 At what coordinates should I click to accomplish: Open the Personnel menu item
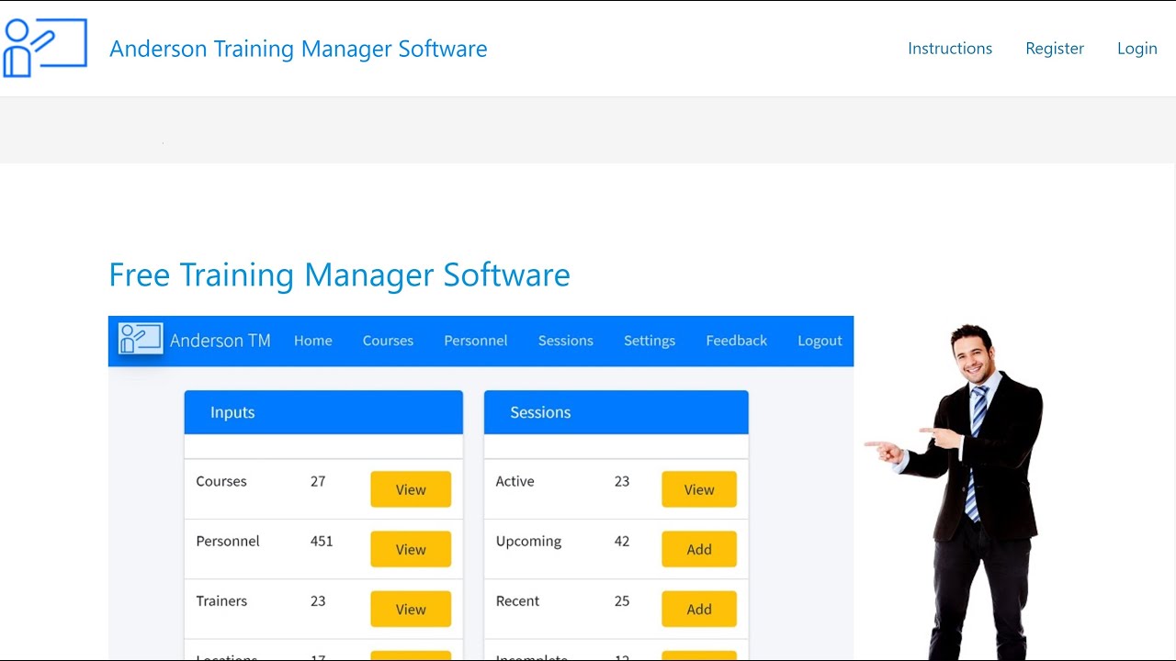476,341
